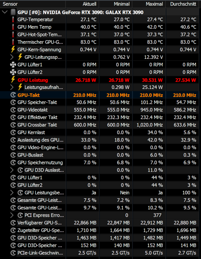The image size is (201, 259).
Task: Click the 586.2 MHz average video clock
Action: (x=185, y=110)
